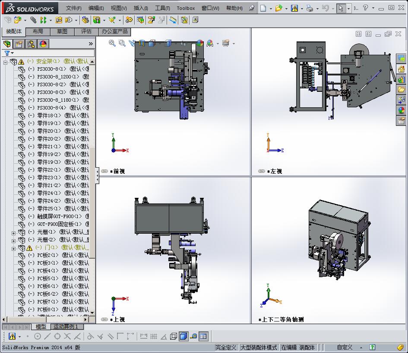The image size is (408, 353).
Task: Expand the manager pane double chevron
Action: click(x=91, y=44)
